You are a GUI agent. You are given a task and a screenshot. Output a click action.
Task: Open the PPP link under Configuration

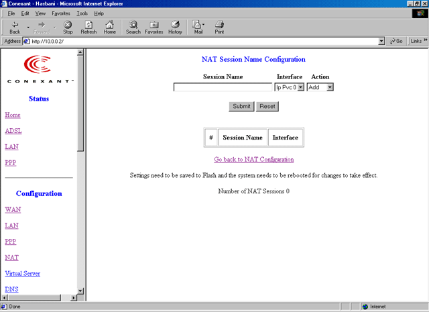click(x=11, y=242)
